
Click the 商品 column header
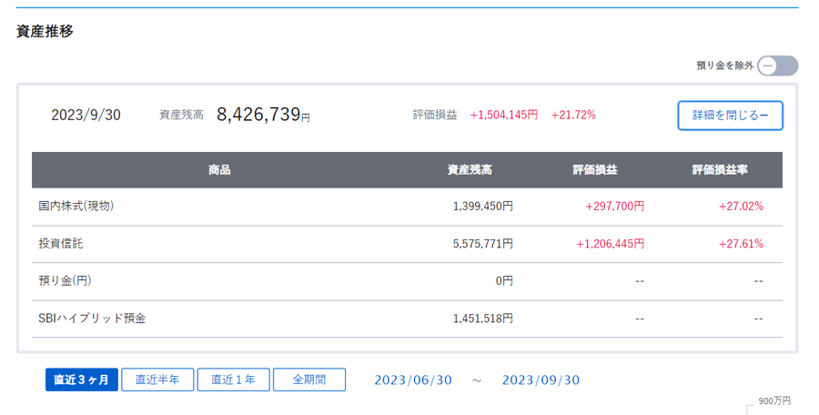219,170
